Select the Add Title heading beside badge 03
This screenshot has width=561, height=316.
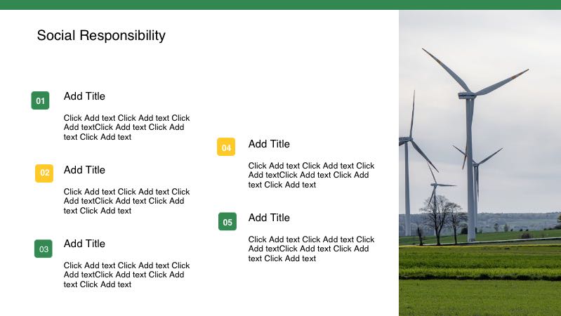[84, 244]
